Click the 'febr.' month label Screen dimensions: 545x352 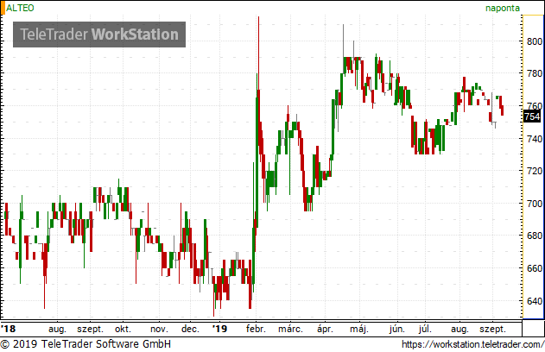pyautogui.click(x=256, y=329)
